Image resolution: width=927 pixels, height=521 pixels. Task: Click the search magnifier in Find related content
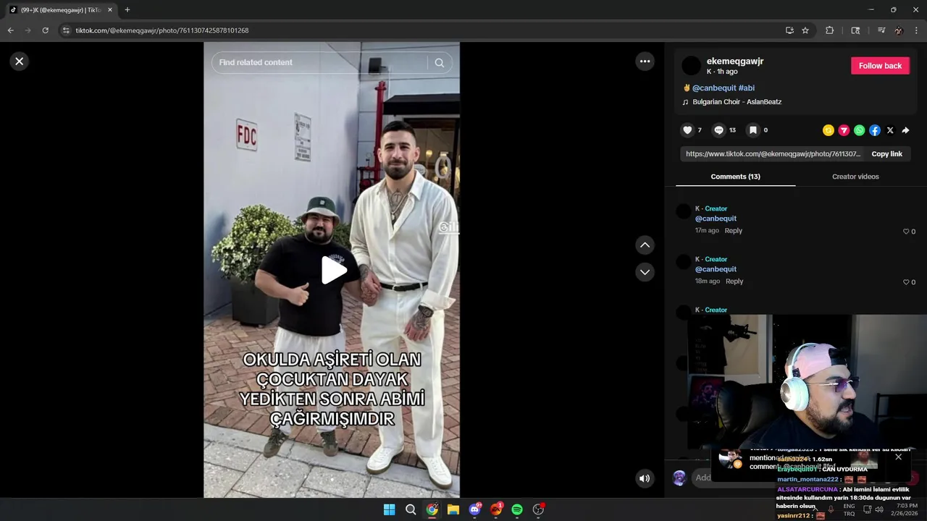439,63
